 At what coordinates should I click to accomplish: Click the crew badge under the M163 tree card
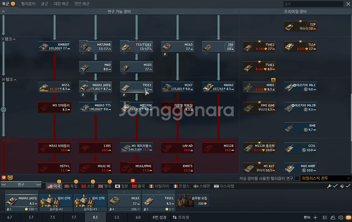[165, 54]
